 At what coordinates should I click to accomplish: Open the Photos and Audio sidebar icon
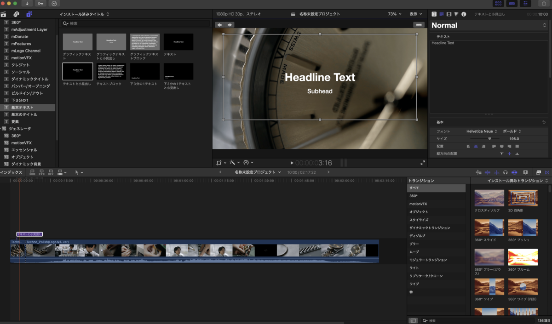pos(17,14)
